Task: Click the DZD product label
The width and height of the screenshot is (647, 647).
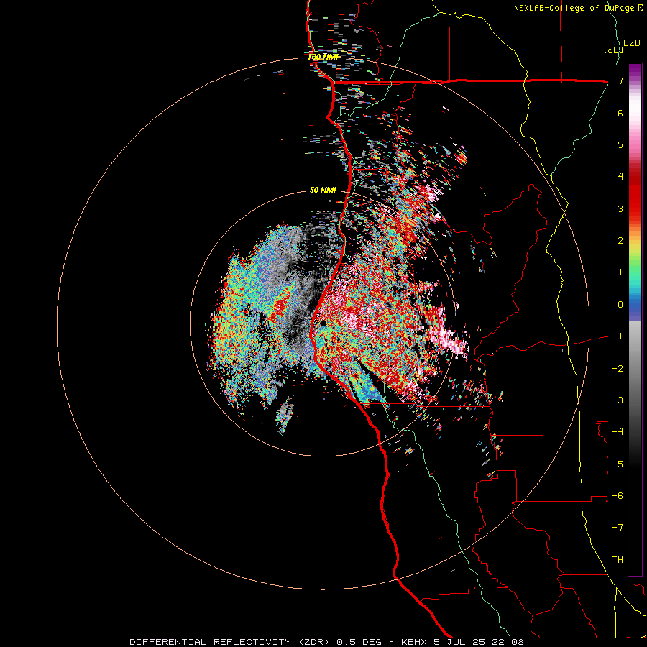Action: pos(631,43)
